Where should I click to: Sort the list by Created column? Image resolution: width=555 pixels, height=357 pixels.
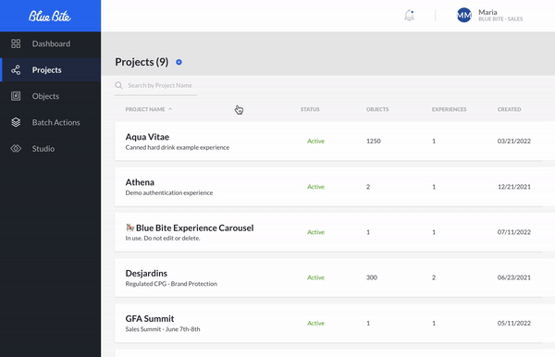(509, 109)
